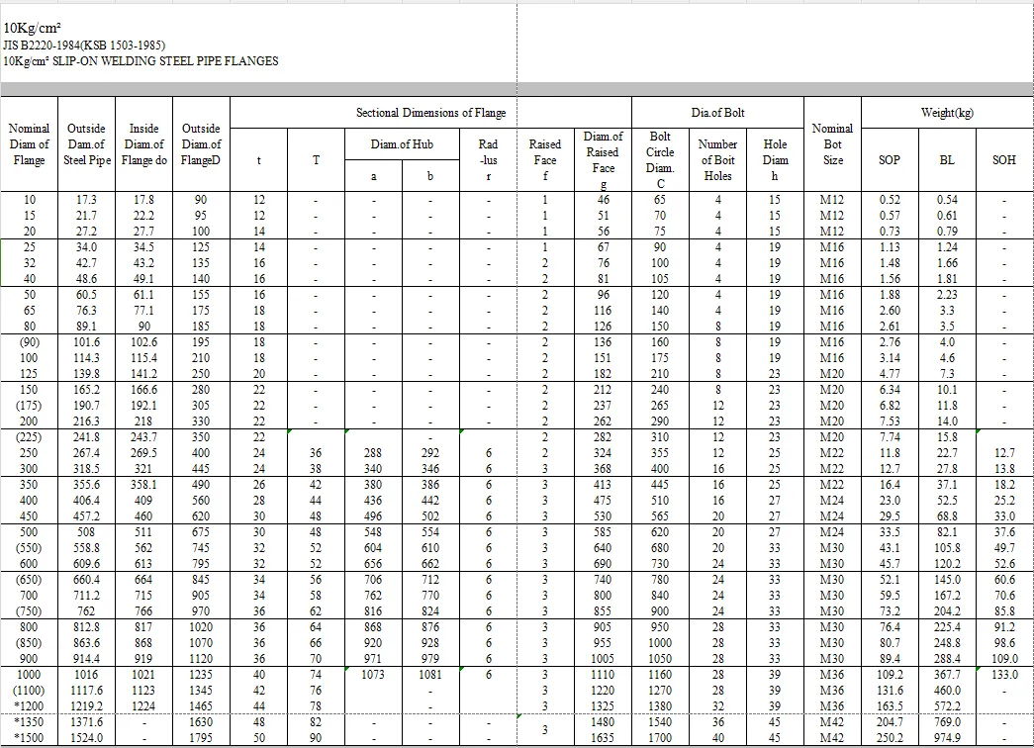Click the '(750)' nominal diameter cell

[x=29, y=611]
